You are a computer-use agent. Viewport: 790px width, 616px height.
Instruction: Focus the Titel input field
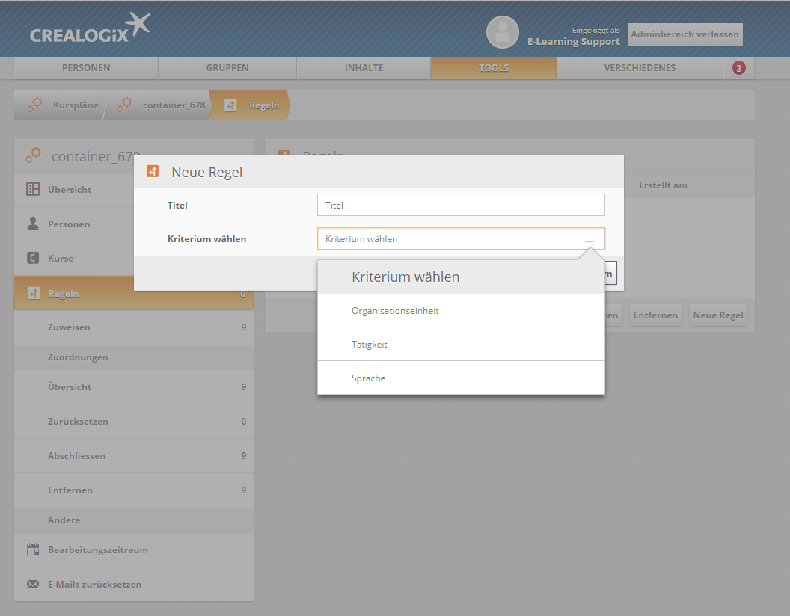point(461,205)
